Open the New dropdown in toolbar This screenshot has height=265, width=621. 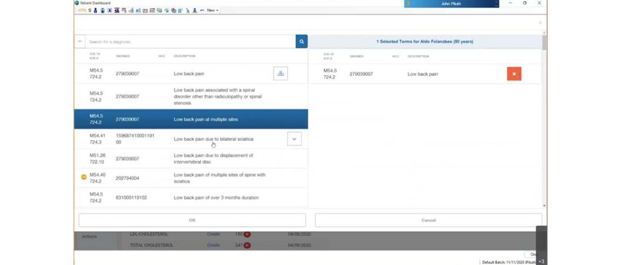pos(212,10)
